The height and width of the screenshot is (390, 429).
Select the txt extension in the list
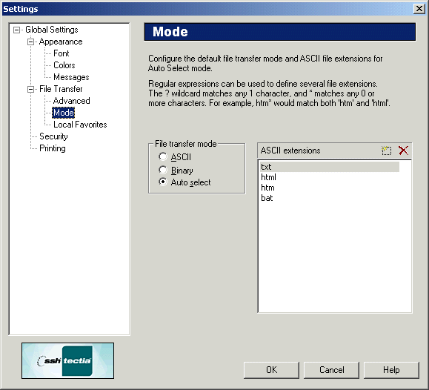[330, 167]
